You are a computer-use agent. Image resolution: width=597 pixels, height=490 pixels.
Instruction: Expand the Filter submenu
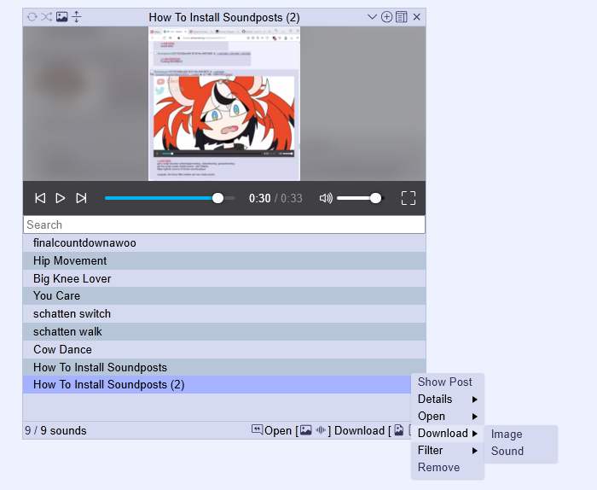(x=448, y=451)
